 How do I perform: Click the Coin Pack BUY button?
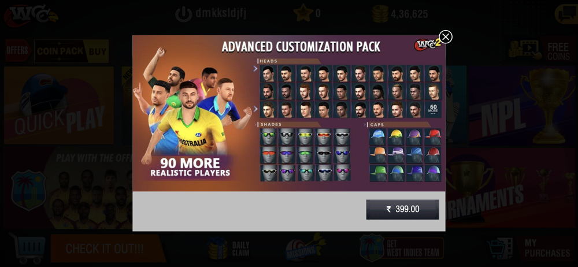(x=98, y=51)
